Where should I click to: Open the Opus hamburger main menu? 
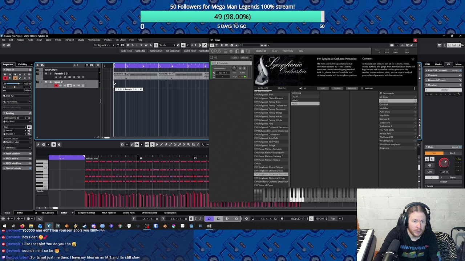pyautogui.click(x=226, y=51)
